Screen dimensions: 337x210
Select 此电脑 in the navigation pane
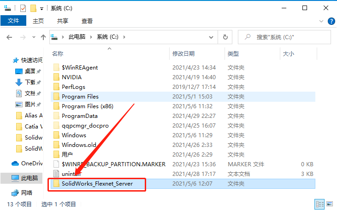tap(22, 178)
